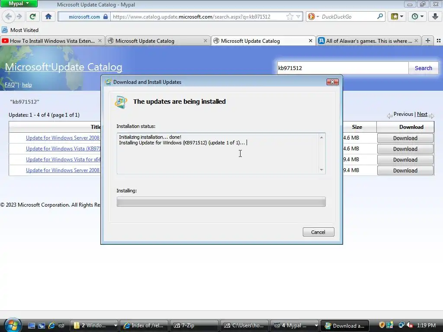The height and width of the screenshot is (332, 443).
Task: Launch Internet Explorer from quick launch
Action: (51, 326)
